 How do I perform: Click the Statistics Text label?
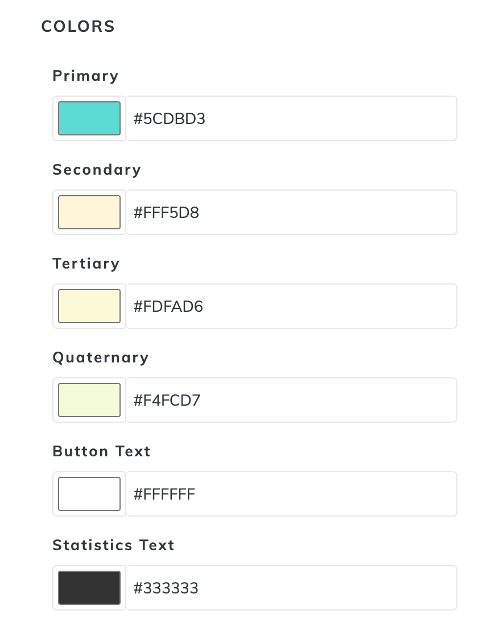click(x=113, y=545)
